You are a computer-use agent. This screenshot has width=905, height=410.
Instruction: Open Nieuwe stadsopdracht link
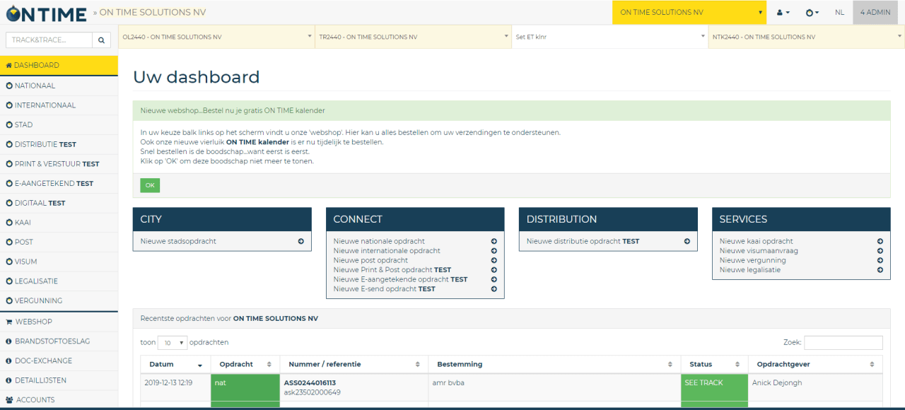pyautogui.click(x=178, y=241)
